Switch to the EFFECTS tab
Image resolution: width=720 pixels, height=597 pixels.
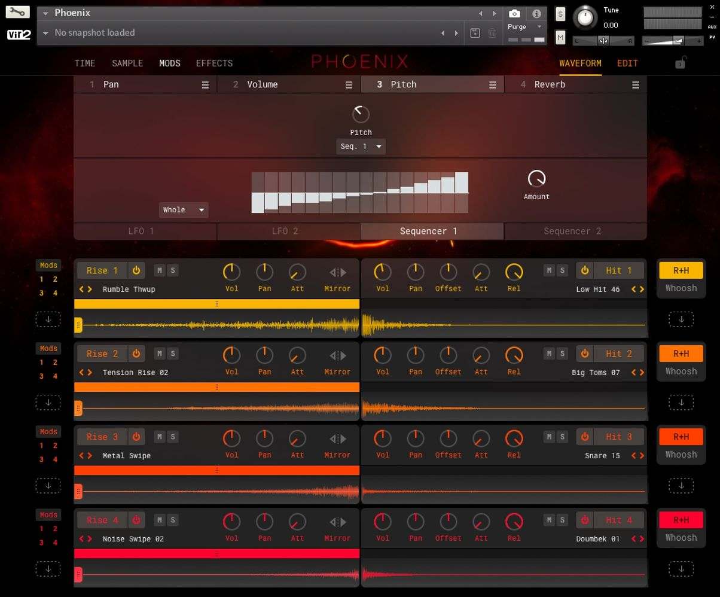pos(213,63)
